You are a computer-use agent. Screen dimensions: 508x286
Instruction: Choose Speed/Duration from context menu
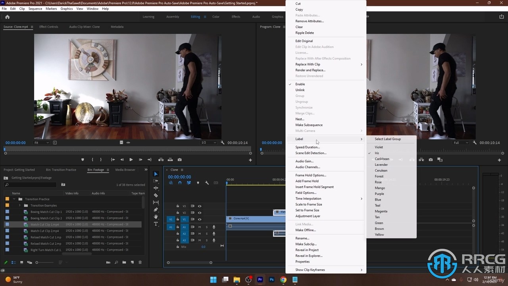(x=308, y=147)
